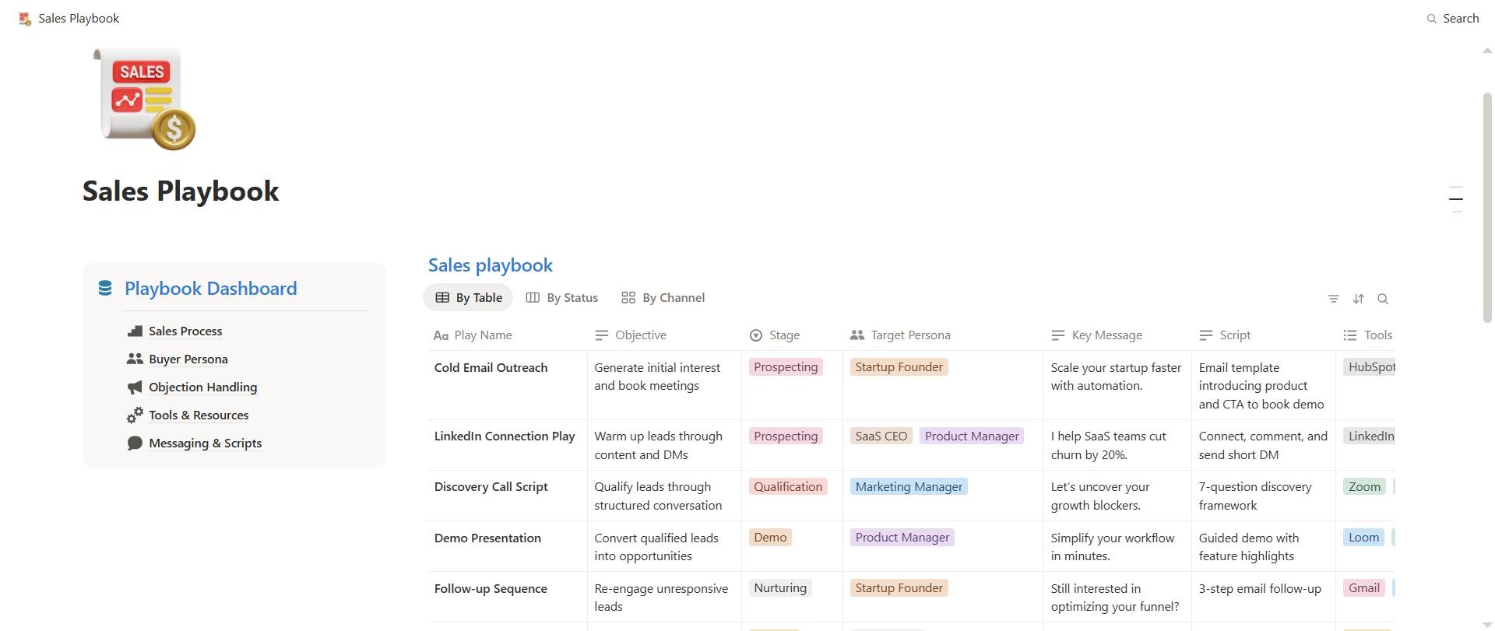Open Objection Handling page link
Viewport: 1495px width, 631px height.
point(203,387)
